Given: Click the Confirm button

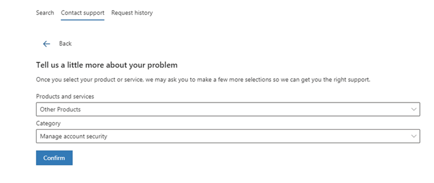Looking at the screenshot, I should [x=54, y=158].
